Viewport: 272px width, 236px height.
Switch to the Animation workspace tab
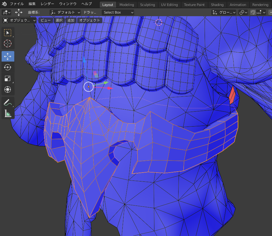pyautogui.click(x=238, y=5)
